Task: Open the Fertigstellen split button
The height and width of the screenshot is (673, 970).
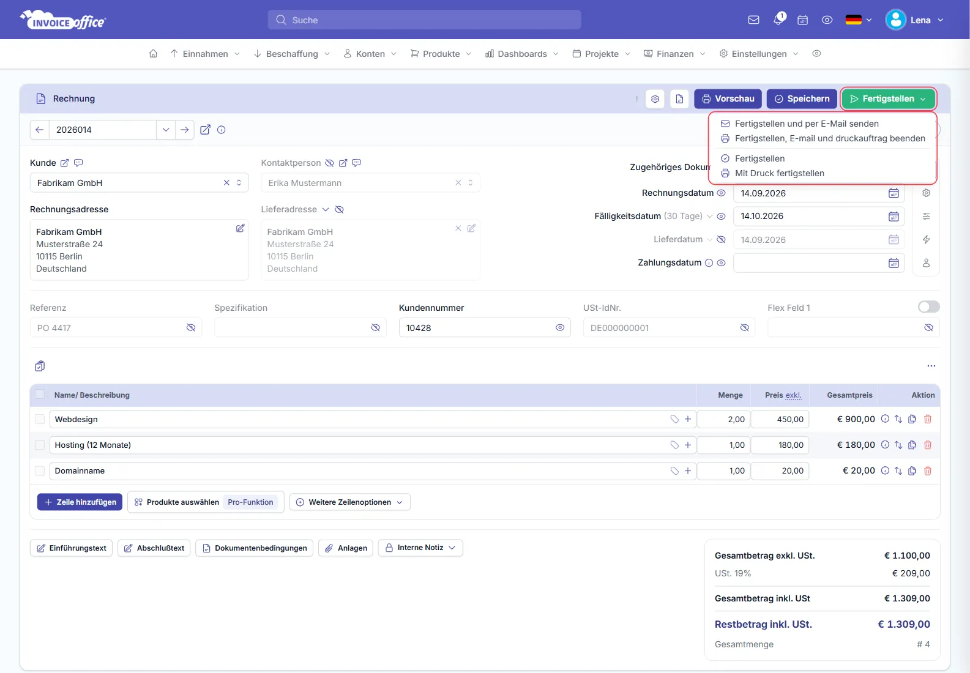Action: coord(888,99)
